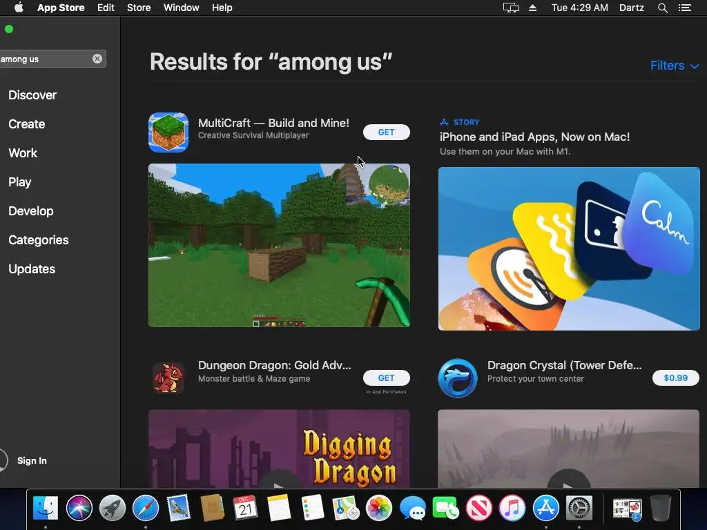Open News from the dock
This screenshot has width=707, height=530.
coord(479,508)
